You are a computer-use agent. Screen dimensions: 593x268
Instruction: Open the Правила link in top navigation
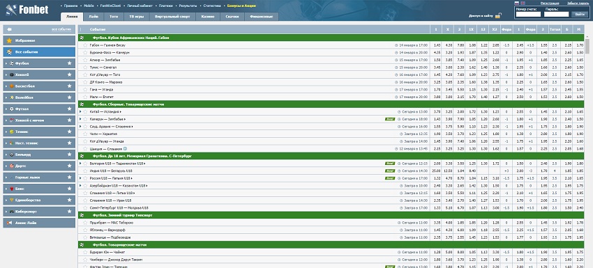[x=70, y=6]
